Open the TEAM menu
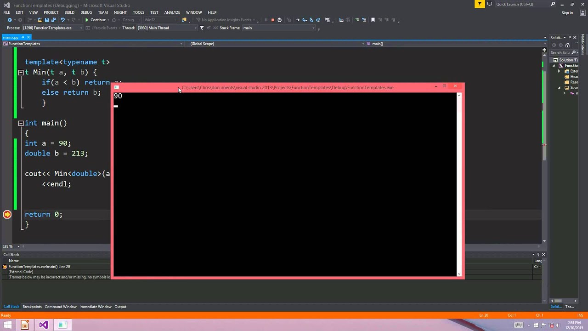 [x=103, y=12]
